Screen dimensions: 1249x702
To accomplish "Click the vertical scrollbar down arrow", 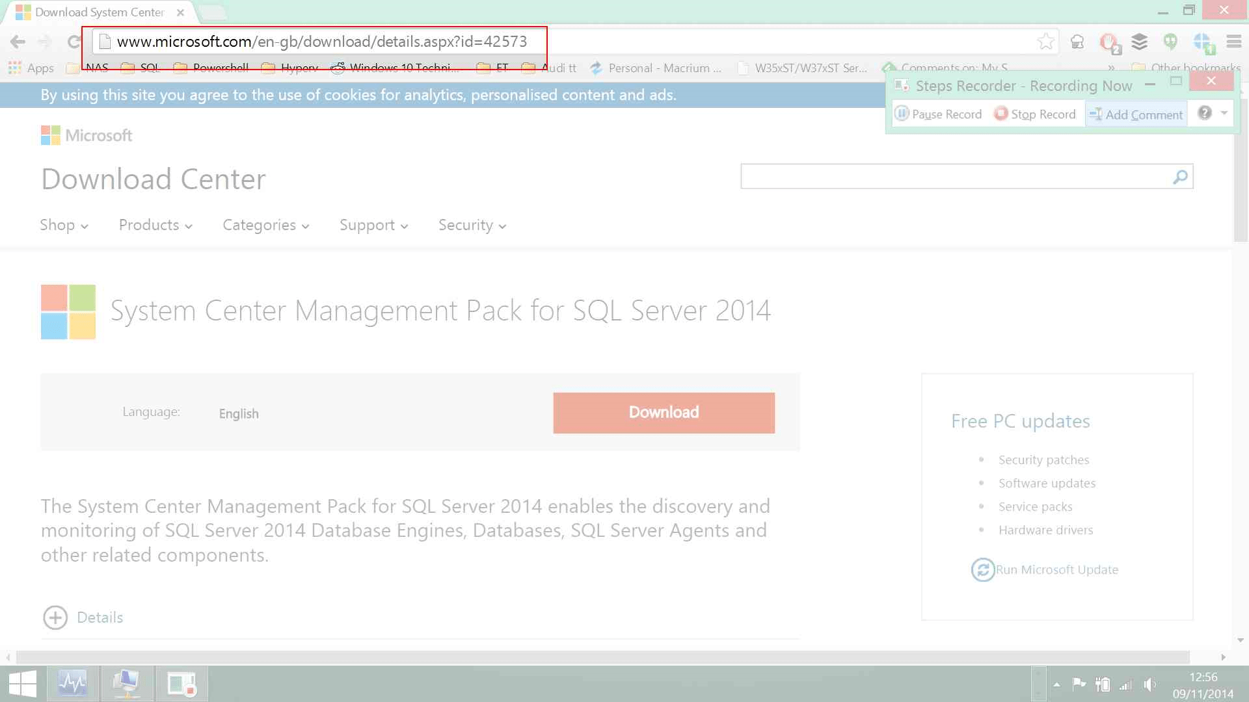I will (x=1240, y=640).
